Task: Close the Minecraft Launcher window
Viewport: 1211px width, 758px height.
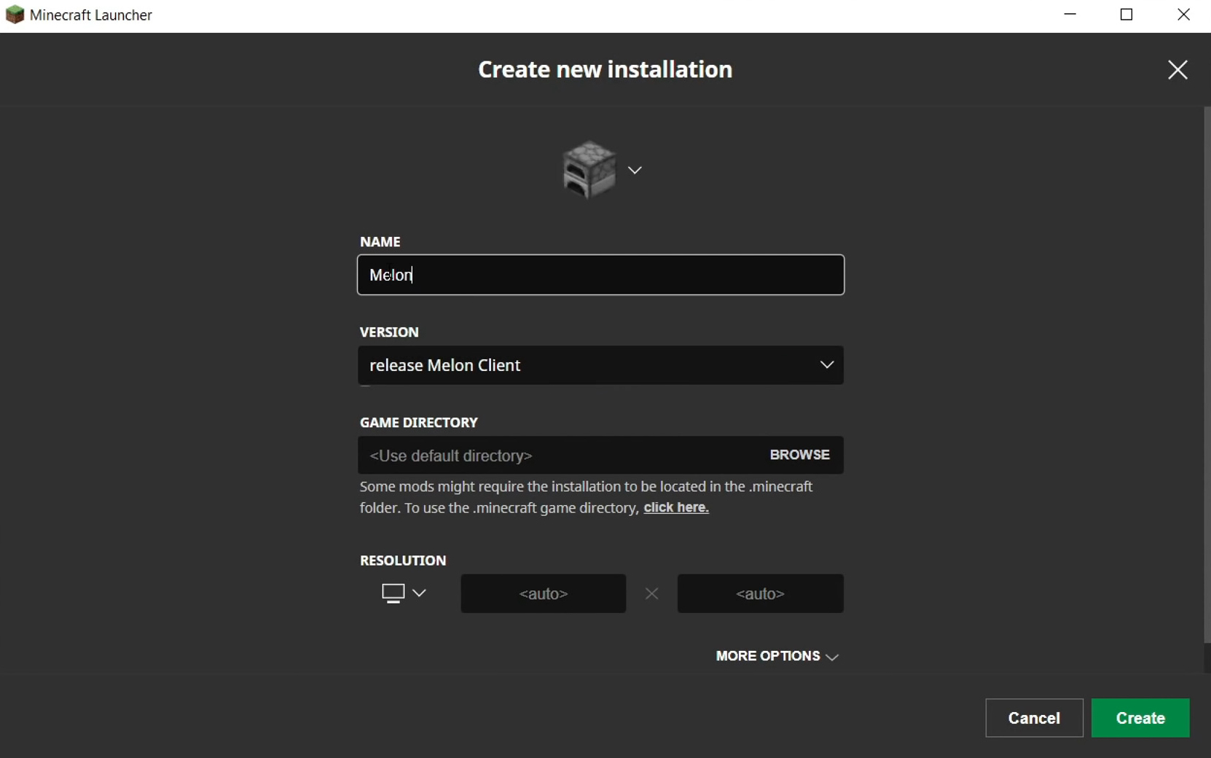Action: pyautogui.click(x=1183, y=15)
